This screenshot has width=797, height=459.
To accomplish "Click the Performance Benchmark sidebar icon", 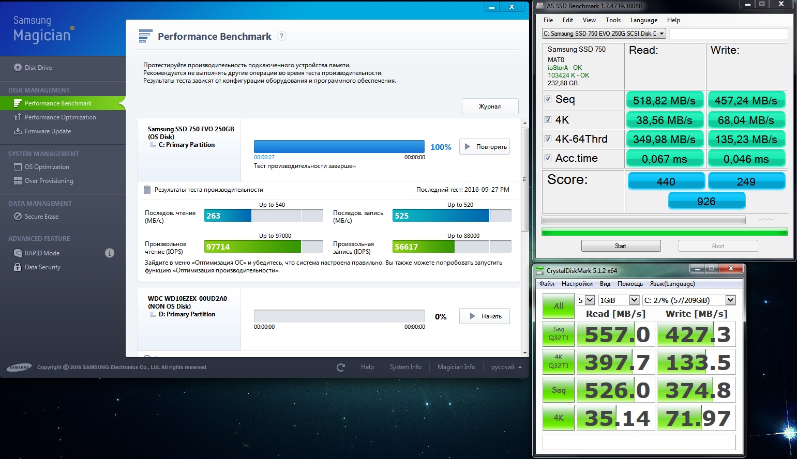I will tap(18, 103).
